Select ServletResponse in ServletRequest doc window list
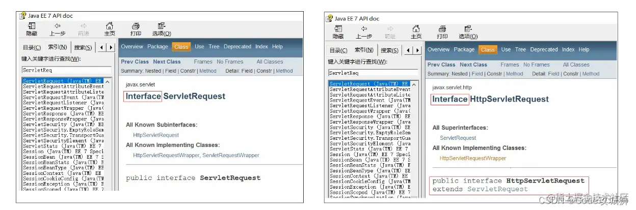 63,113
